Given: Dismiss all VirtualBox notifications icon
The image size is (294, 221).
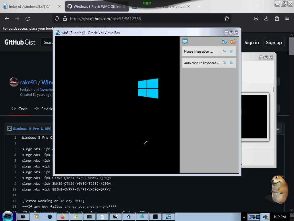Looking at the screenshot, I should [x=233, y=41].
